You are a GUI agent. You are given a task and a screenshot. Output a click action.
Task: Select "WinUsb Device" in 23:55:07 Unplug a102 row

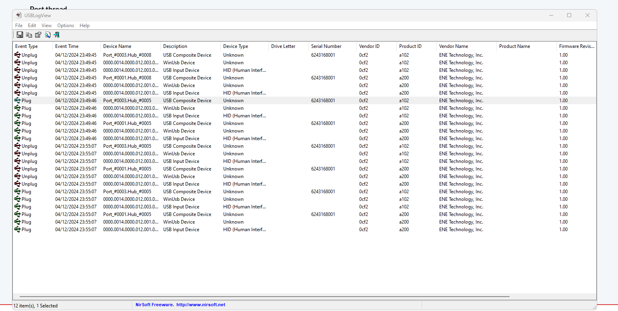tap(179, 154)
